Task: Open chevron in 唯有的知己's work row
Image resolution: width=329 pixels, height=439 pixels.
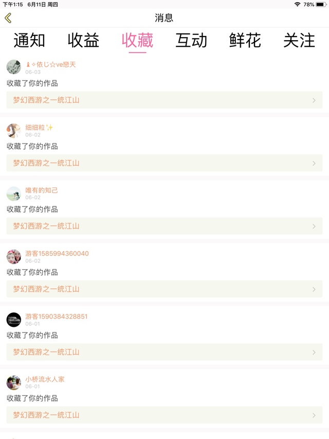Action: click(x=314, y=226)
